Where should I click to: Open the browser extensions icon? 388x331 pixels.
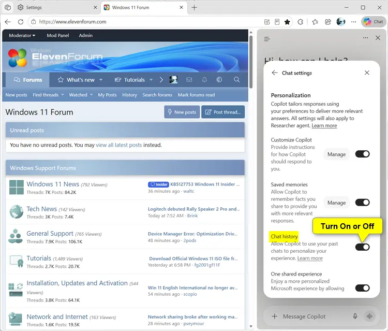(x=300, y=22)
